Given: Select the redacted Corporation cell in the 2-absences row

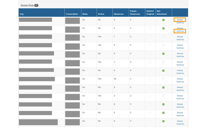Looking at the screenshot, I should (x=72, y=46).
